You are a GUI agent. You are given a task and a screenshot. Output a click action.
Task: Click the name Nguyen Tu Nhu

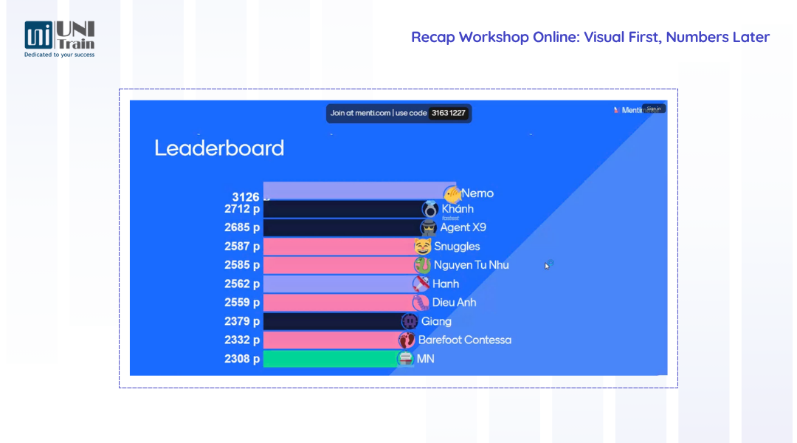pos(471,265)
